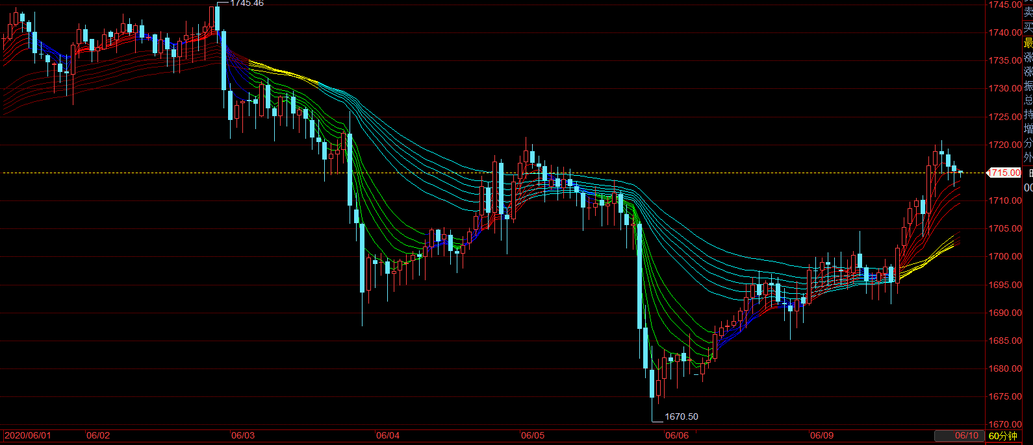Select the 06/06 date on the time axis
The width and height of the screenshot is (1033, 445).
677,435
